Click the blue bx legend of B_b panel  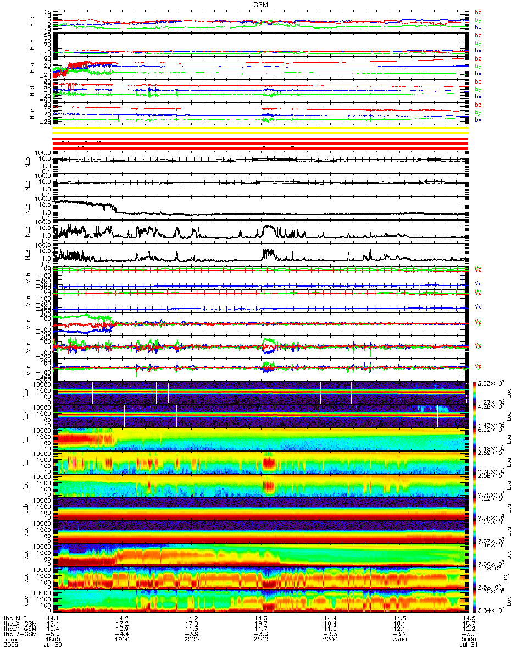click(x=478, y=27)
